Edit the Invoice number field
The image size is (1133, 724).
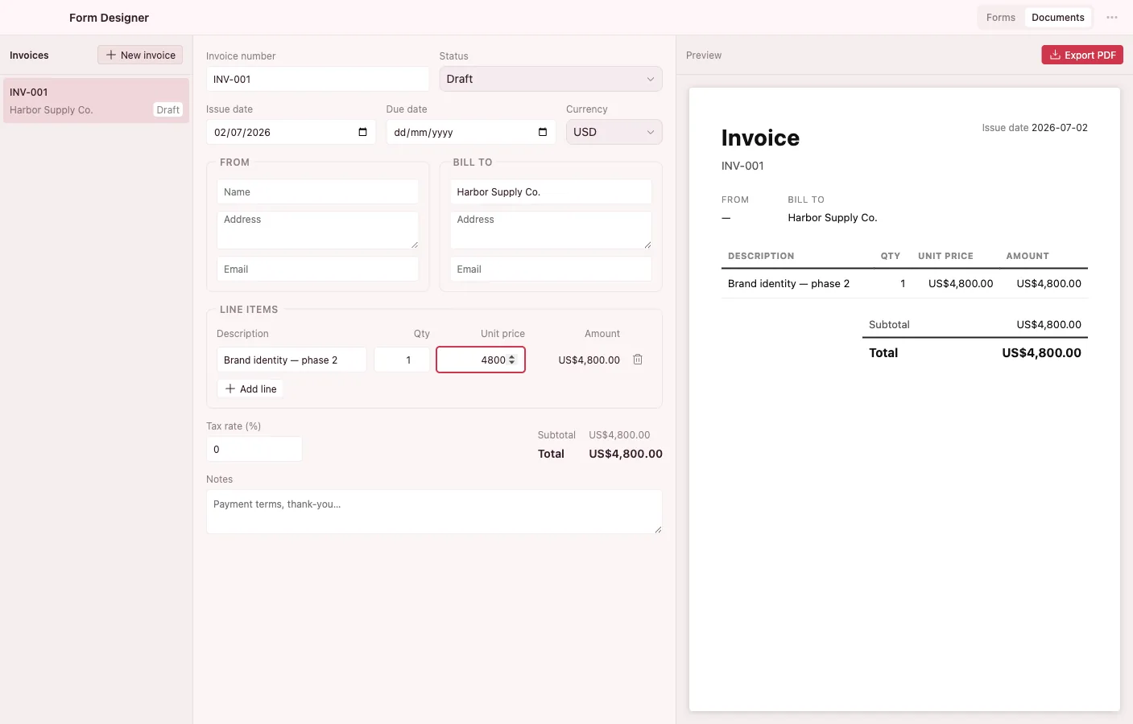pos(317,79)
